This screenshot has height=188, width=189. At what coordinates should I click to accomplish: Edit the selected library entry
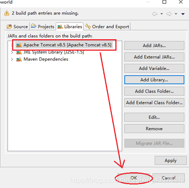(x=154, y=117)
